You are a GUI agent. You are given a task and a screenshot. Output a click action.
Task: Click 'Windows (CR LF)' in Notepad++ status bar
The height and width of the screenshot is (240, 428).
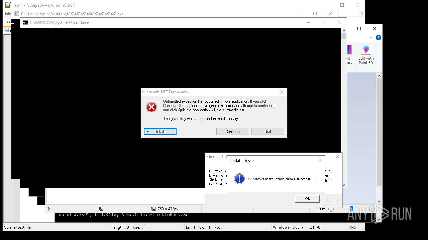pyautogui.click(x=288, y=227)
